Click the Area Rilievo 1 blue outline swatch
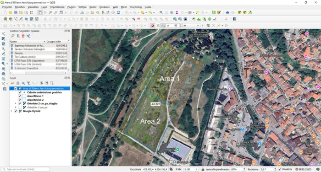This screenshot has width=321, height=172. click(24, 96)
